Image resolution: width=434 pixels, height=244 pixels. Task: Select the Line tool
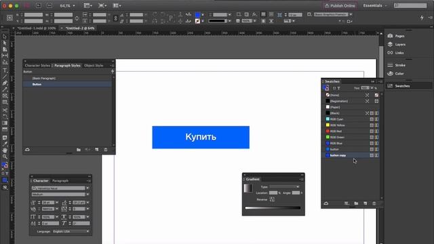[5, 77]
